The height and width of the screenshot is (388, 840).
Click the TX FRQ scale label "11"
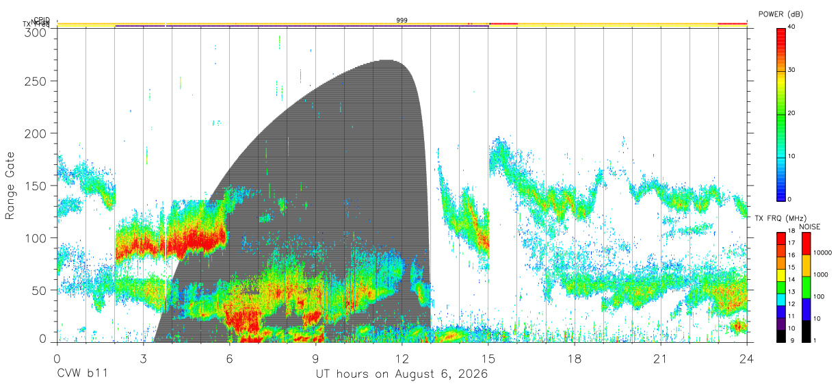[791, 316]
